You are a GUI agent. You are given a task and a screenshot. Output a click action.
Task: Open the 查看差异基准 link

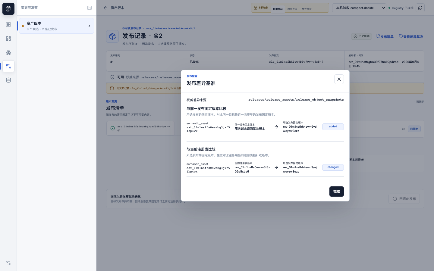click(411, 36)
